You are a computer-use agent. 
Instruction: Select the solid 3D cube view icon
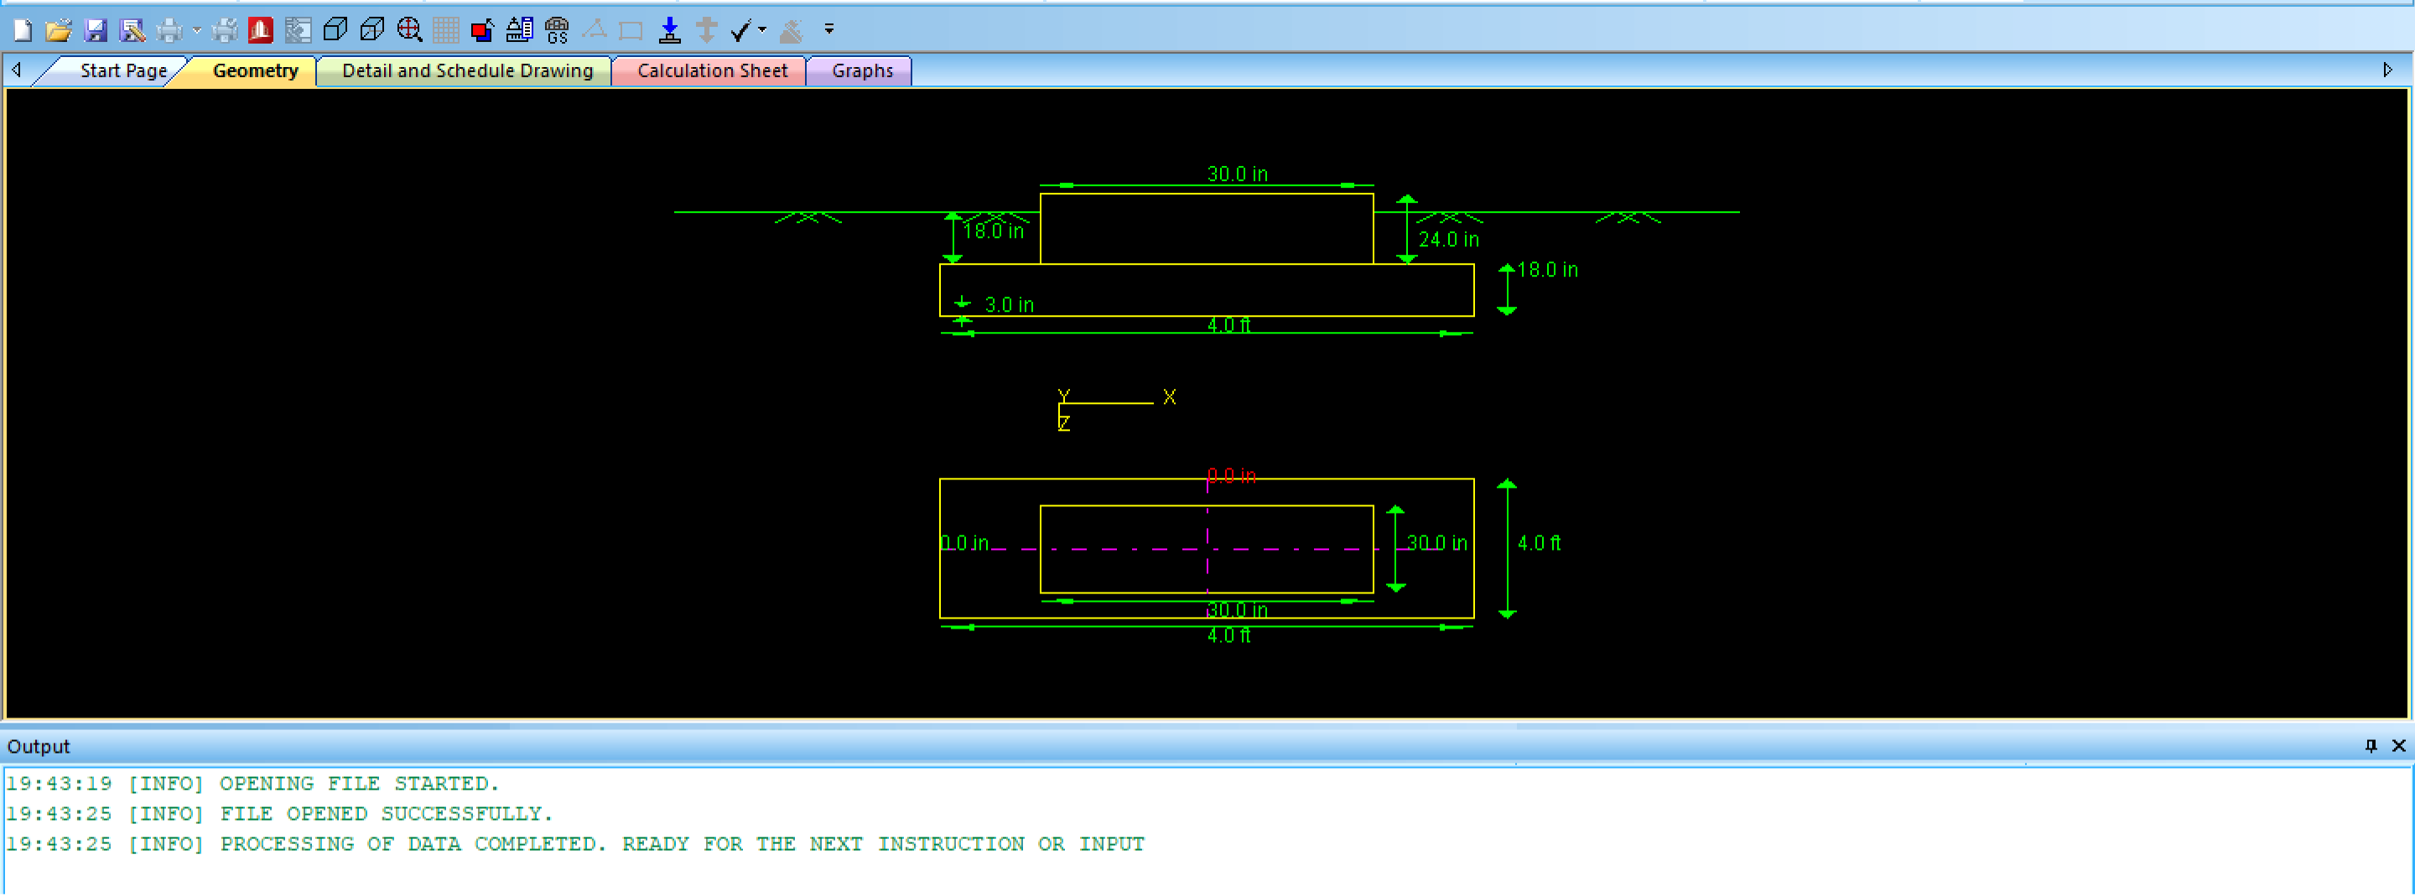(x=335, y=31)
